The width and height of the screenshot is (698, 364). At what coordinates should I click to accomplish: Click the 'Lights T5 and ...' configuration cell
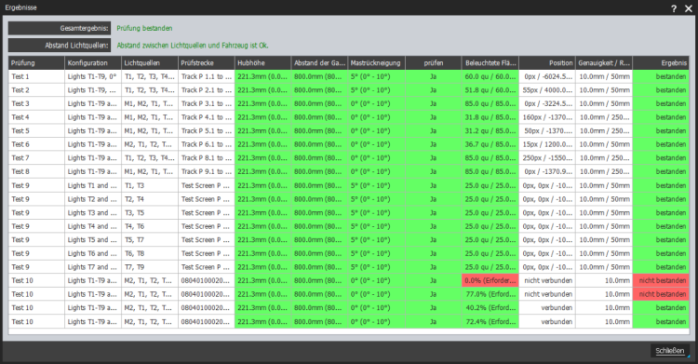[x=93, y=239]
